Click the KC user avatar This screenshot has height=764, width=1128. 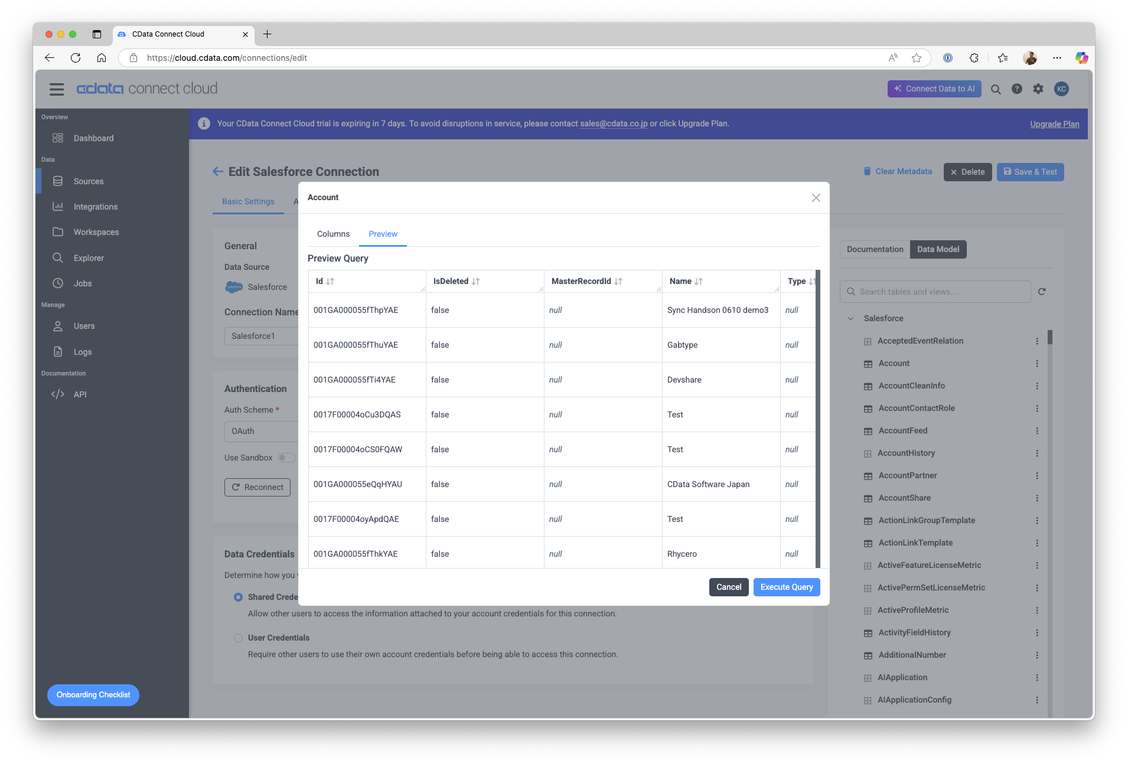coord(1061,89)
